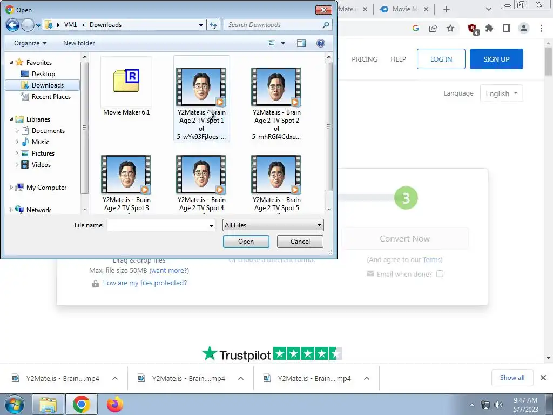The width and height of the screenshot is (553, 415).
Task: Open the HELP page link
Action: tap(398, 59)
